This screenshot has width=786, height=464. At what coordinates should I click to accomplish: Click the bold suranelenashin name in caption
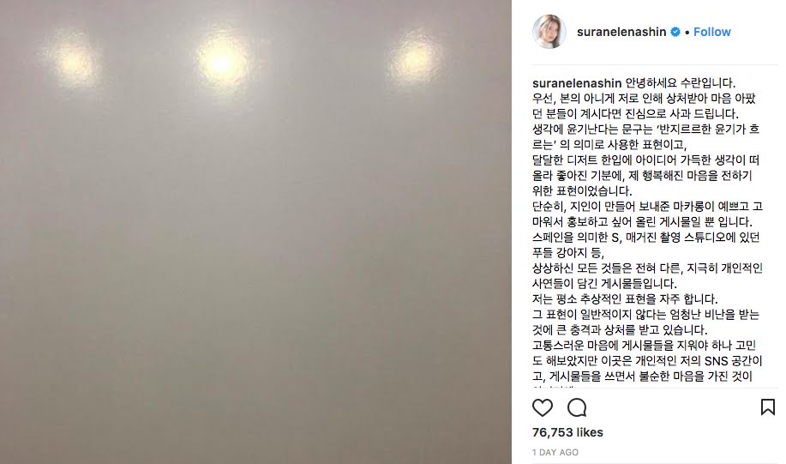tap(577, 83)
